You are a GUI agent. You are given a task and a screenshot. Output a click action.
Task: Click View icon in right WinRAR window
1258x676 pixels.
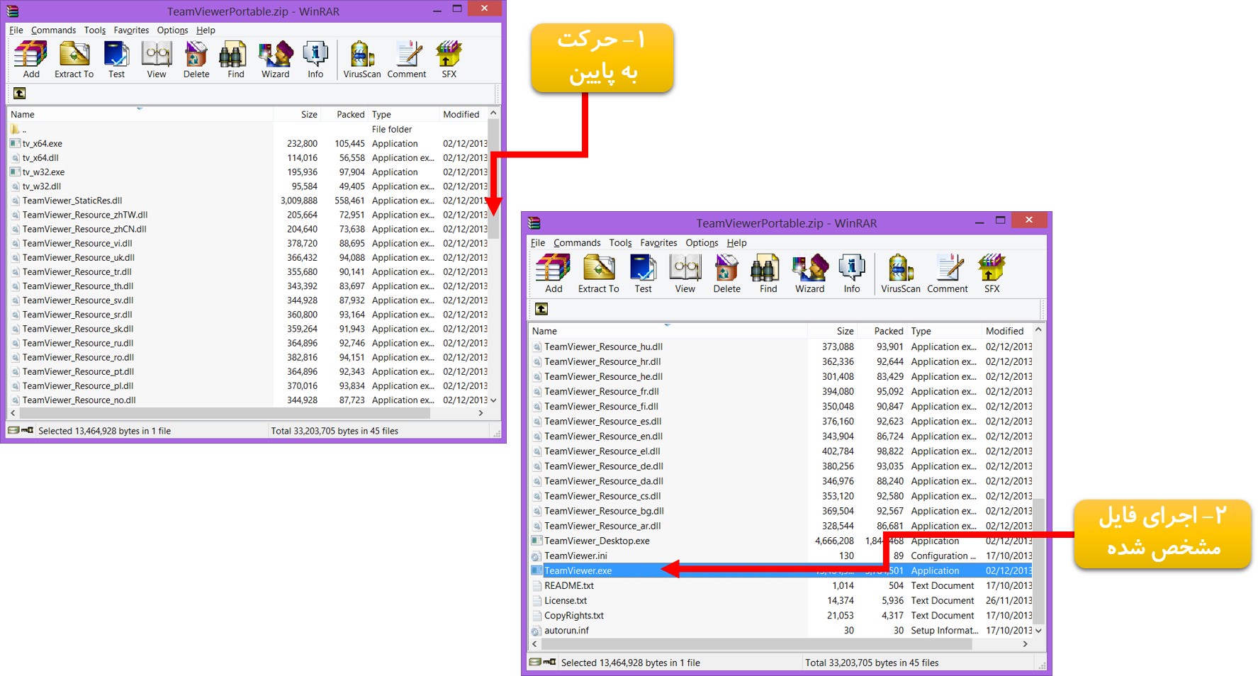[685, 274]
